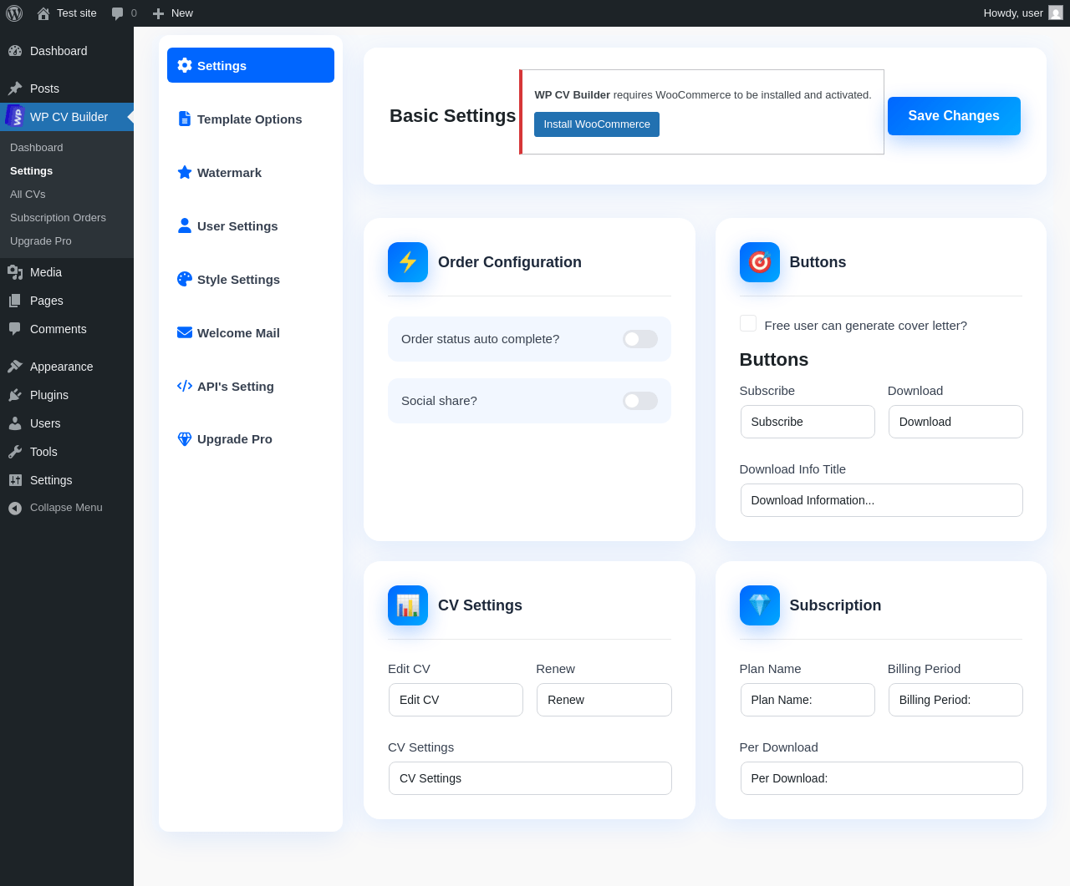The image size is (1070, 886).
Task: Click the gem icon in Subscription card
Action: click(x=760, y=605)
